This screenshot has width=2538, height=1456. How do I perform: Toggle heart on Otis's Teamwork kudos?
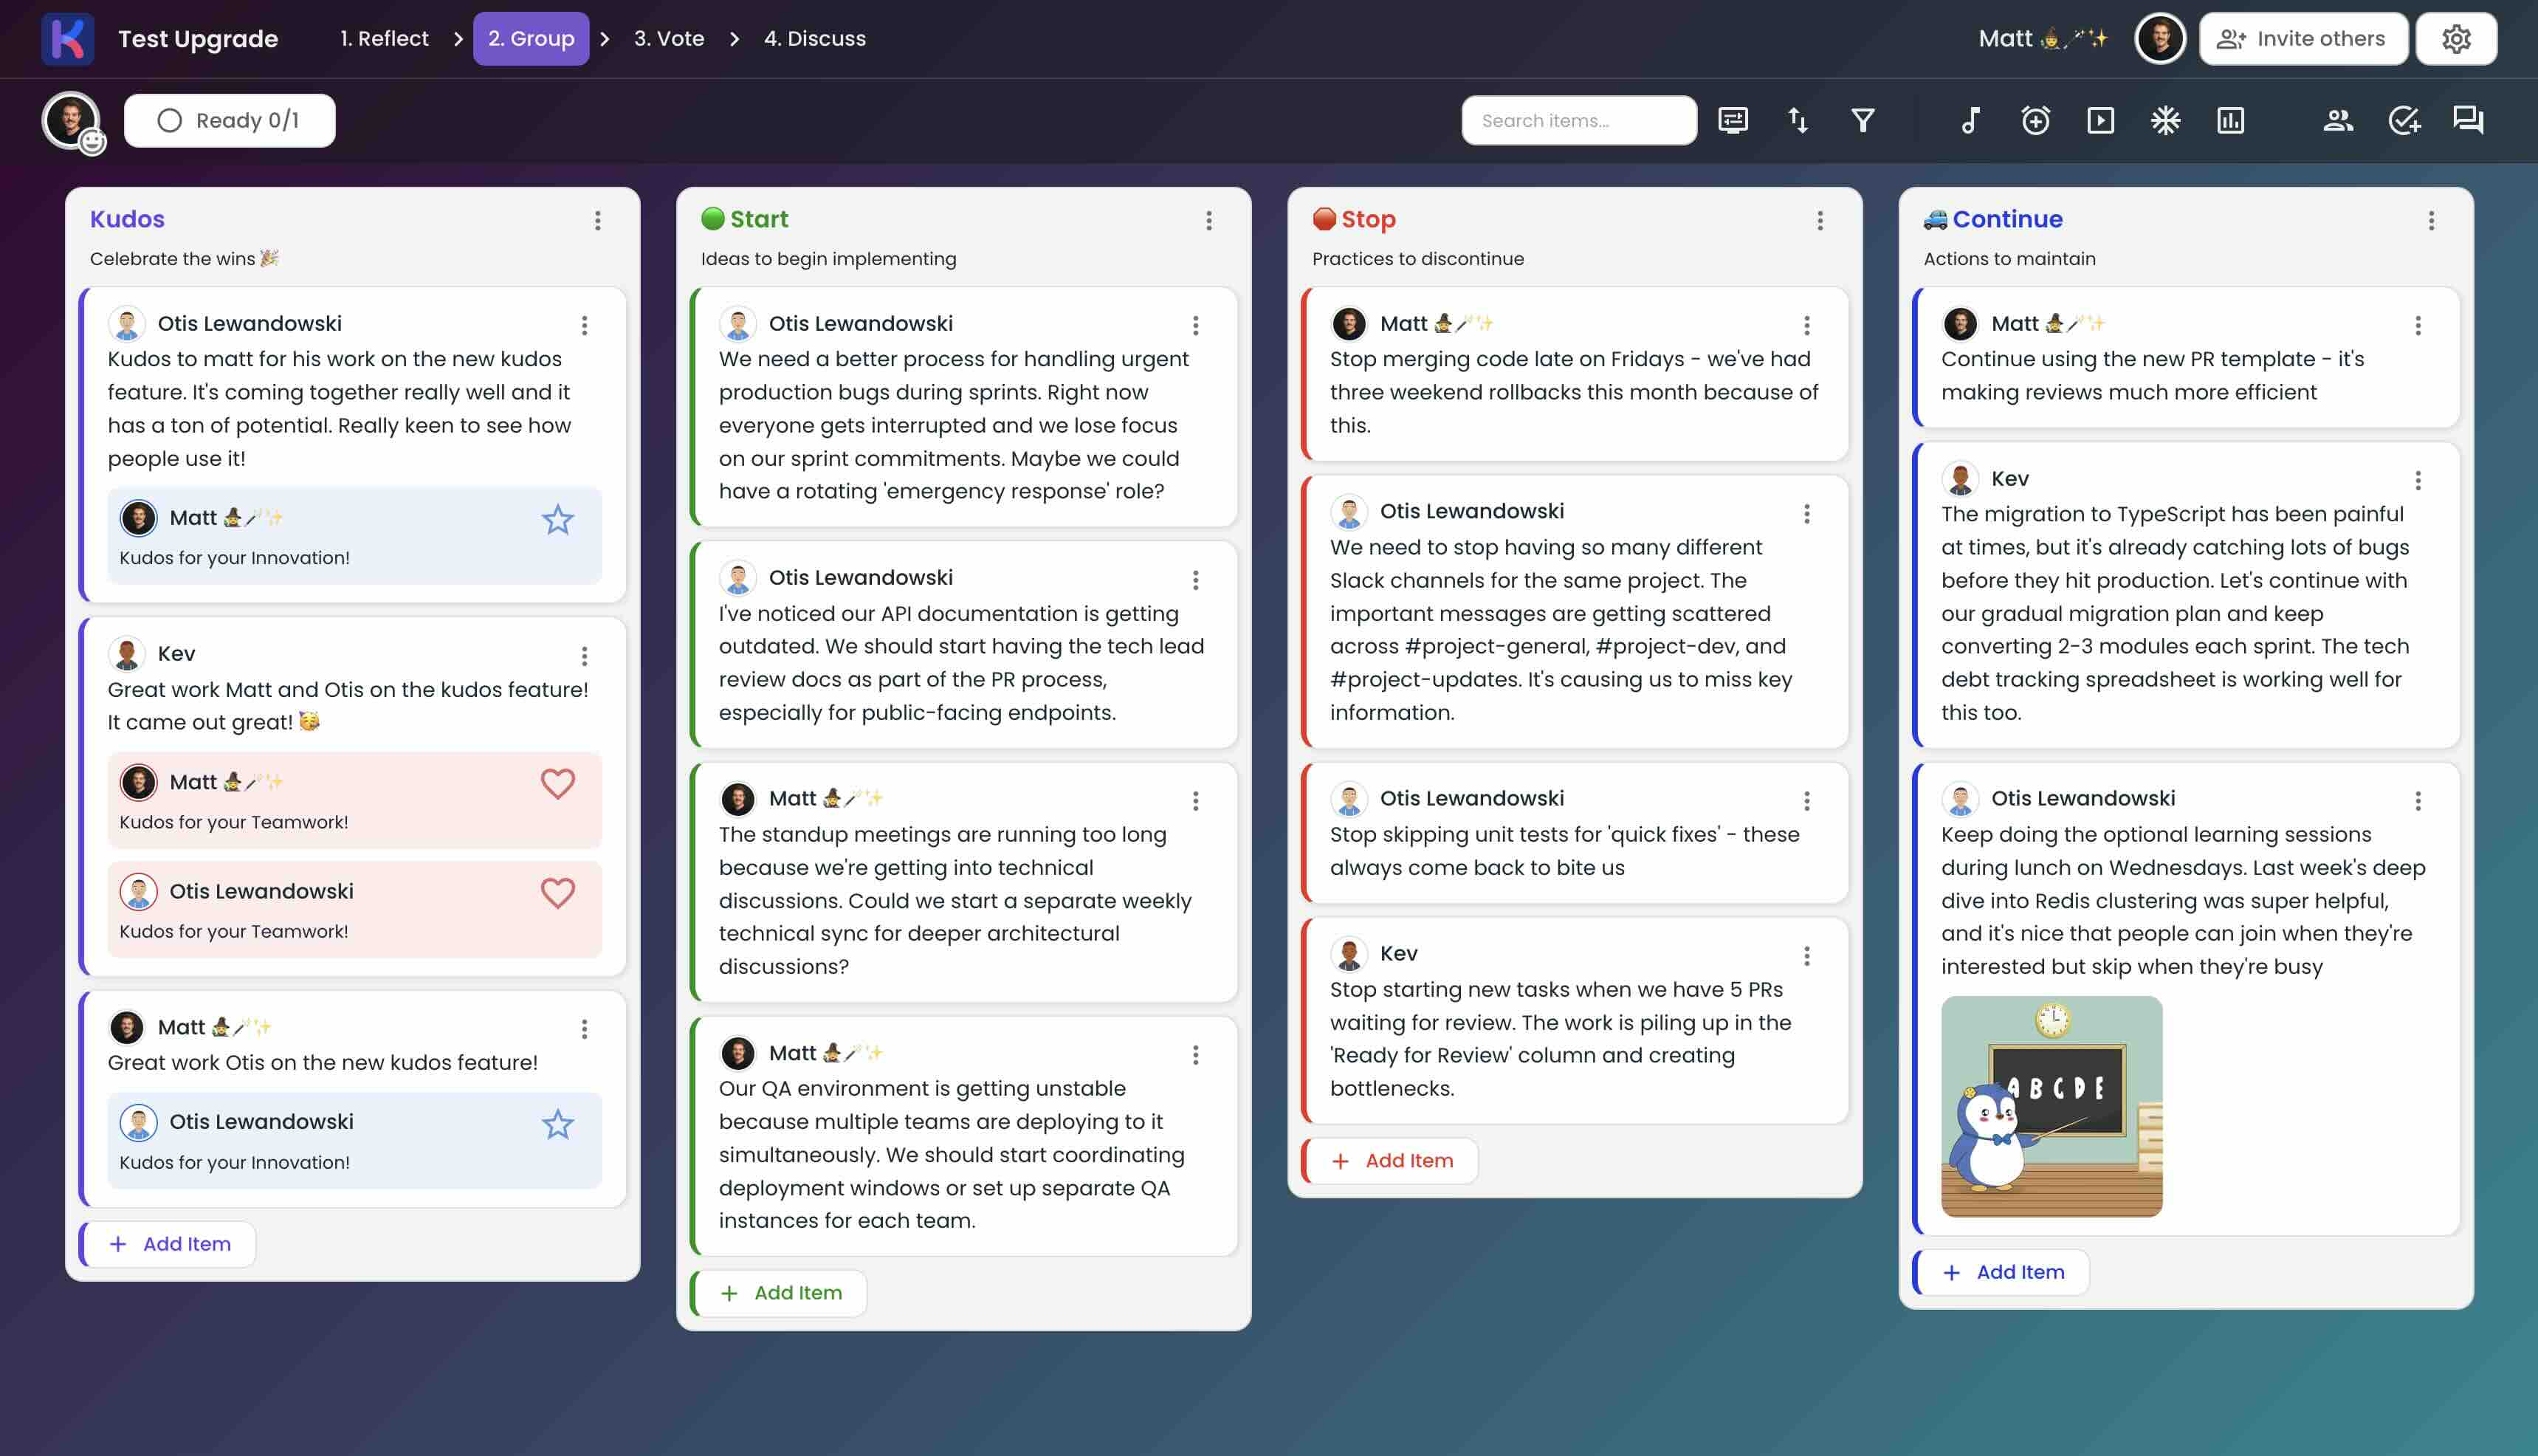click(x=558, y=892)
